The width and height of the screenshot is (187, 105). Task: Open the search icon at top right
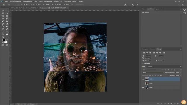pyautogui.click(x=179, y=5)
